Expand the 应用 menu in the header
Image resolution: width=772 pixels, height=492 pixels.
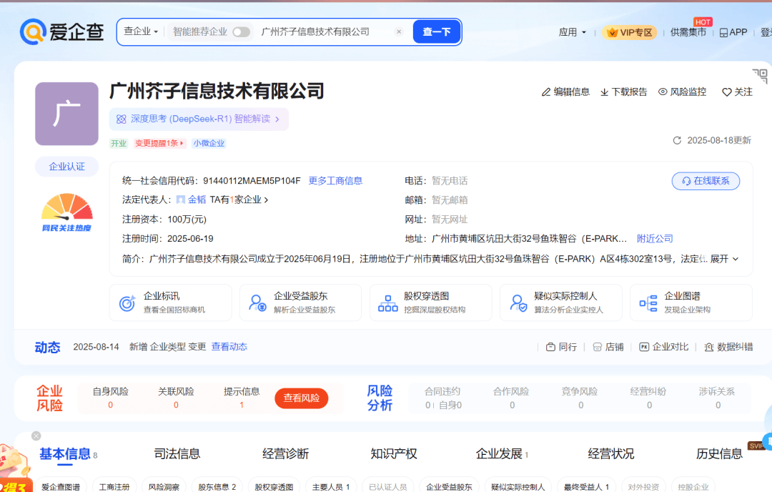point(572,32)
